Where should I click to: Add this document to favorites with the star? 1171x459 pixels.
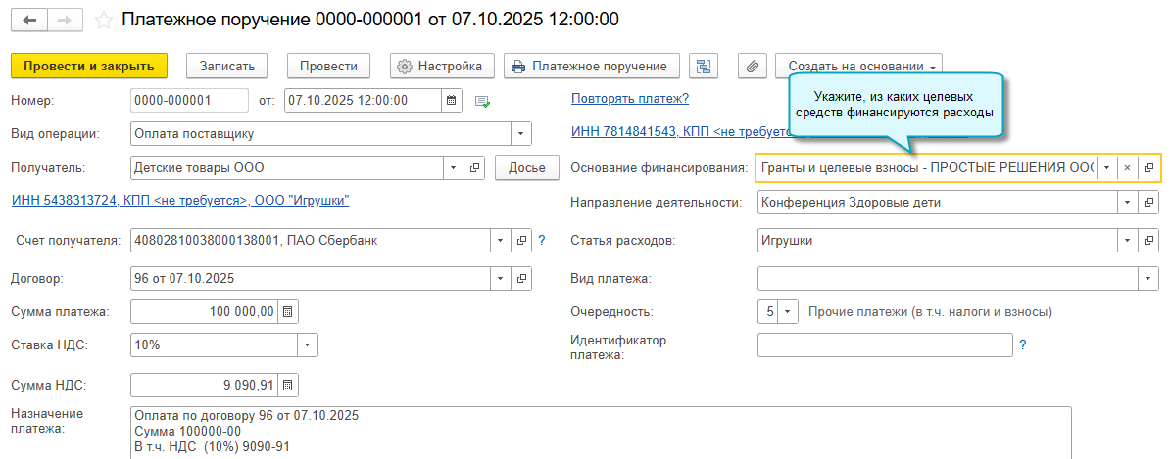pos(104,20)
